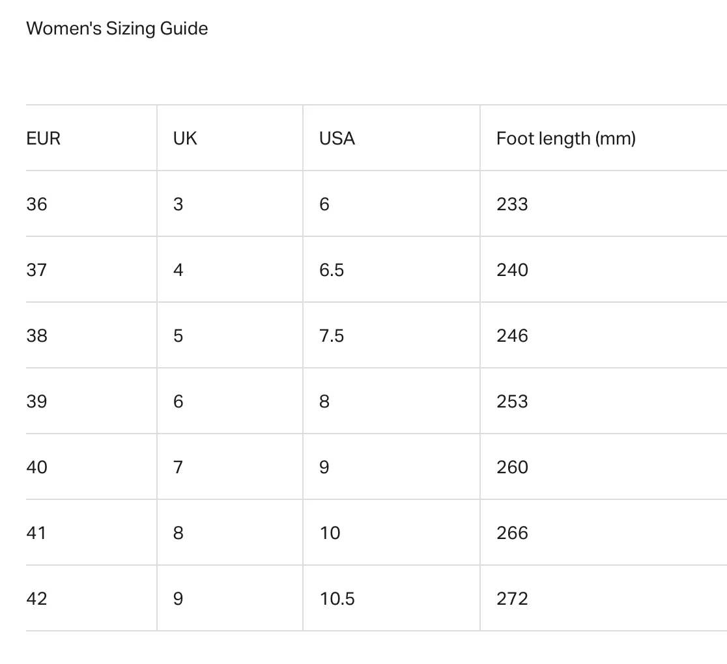
Task: Click foot length 233 value
Action: [x=512, y=204]
